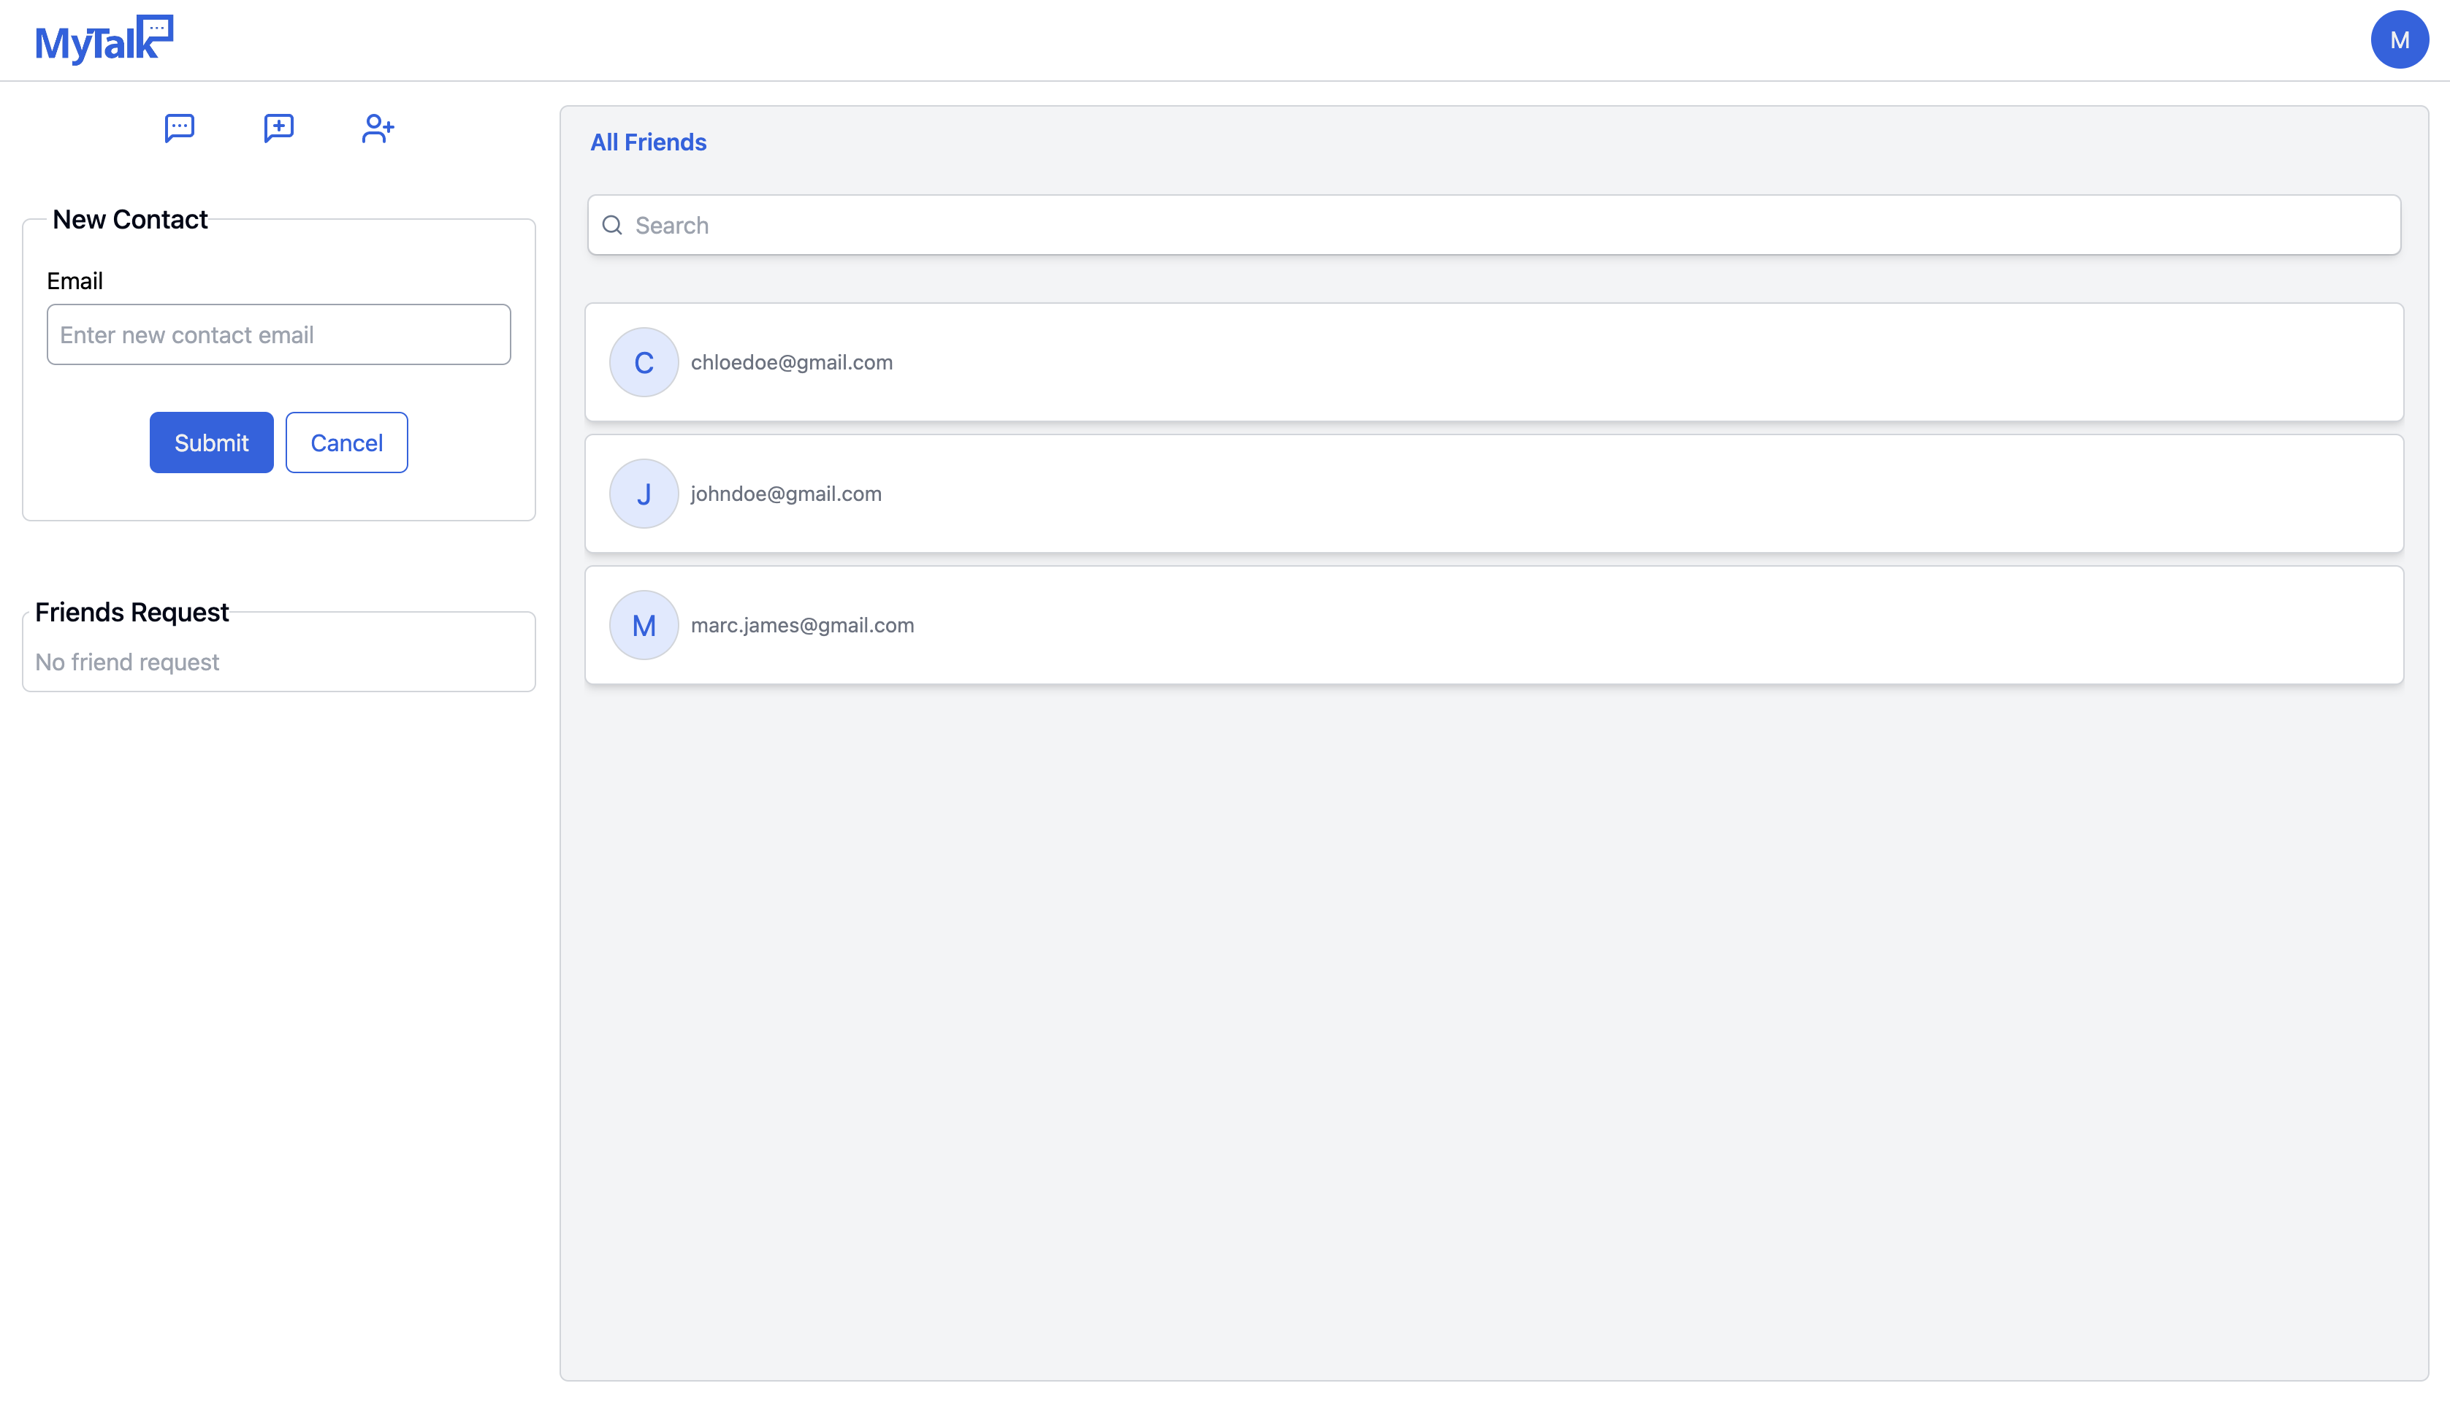The height and width of the screenshot is (1402, 2450).
Task: Click the Email label
Action: click(75, 281)
